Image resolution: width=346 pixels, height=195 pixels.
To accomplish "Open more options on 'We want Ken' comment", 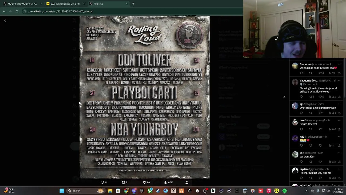I will point(339,153).
